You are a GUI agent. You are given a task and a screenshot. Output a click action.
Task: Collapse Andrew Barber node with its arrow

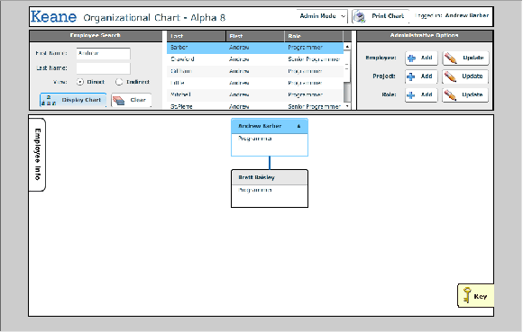pyautogui.click(x=298, y=126)
